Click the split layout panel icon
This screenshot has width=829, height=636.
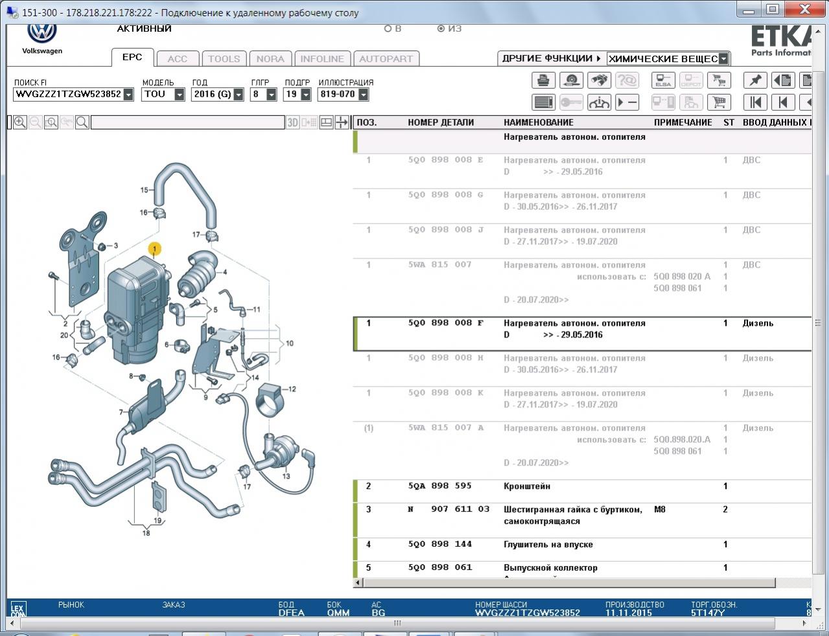click(327, 122)
